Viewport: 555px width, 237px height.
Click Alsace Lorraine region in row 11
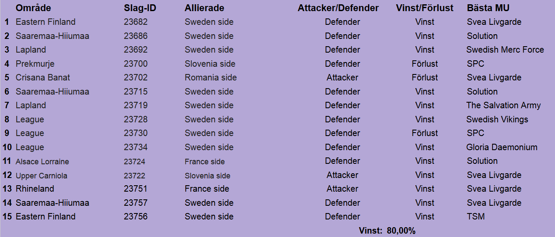point(42,161)
